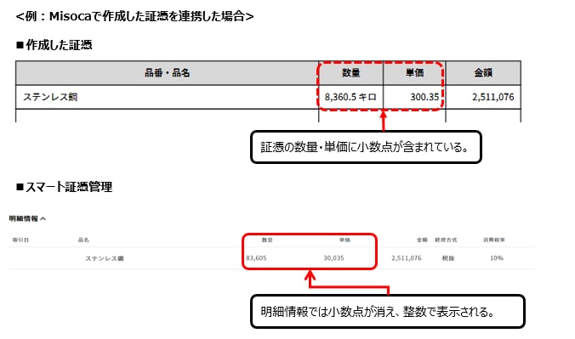
Task: Select the ステンレス鋼 cell in voucher table
Action: click(x=168, y=97)
